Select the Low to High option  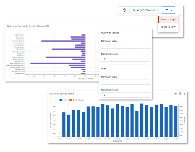tap(168, 20)
